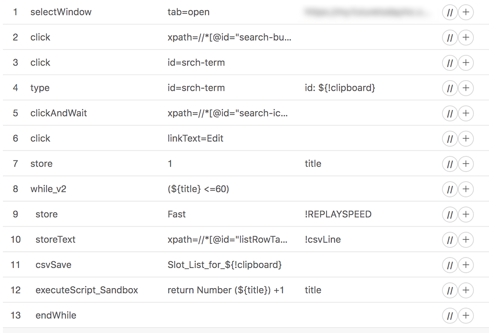Comment out the while_v2 loop command
489x333 pixels.
(x=449, y=189)
